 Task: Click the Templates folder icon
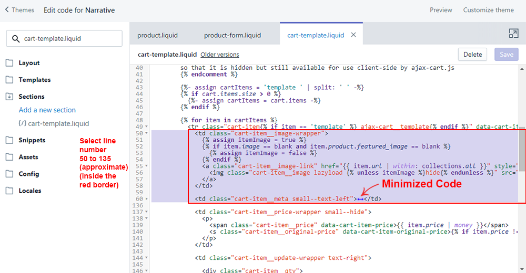(x=9, y=80)
